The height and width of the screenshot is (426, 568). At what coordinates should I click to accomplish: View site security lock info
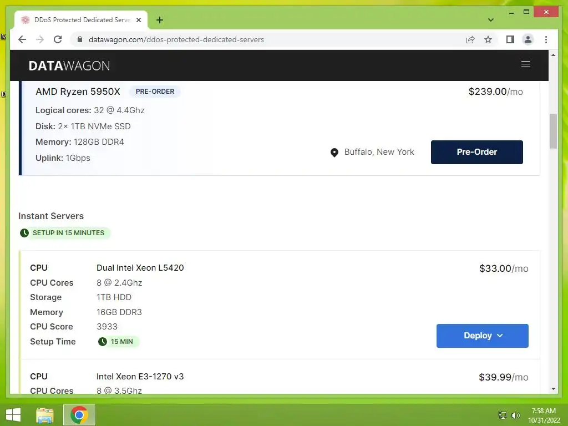coord(80,39)
